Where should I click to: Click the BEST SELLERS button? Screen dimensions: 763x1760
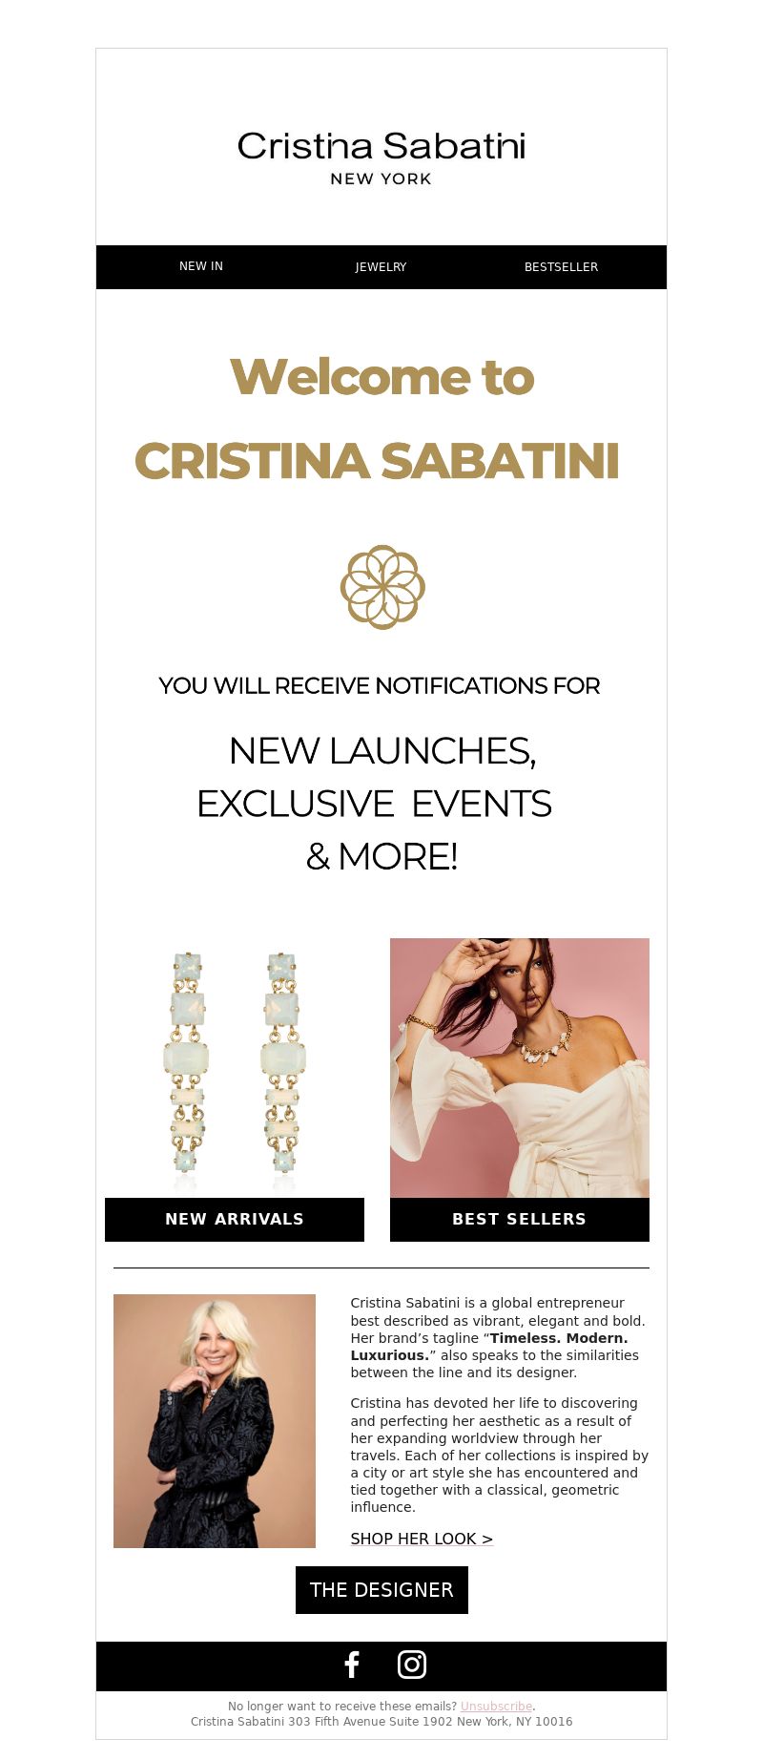click(520, 1220)
